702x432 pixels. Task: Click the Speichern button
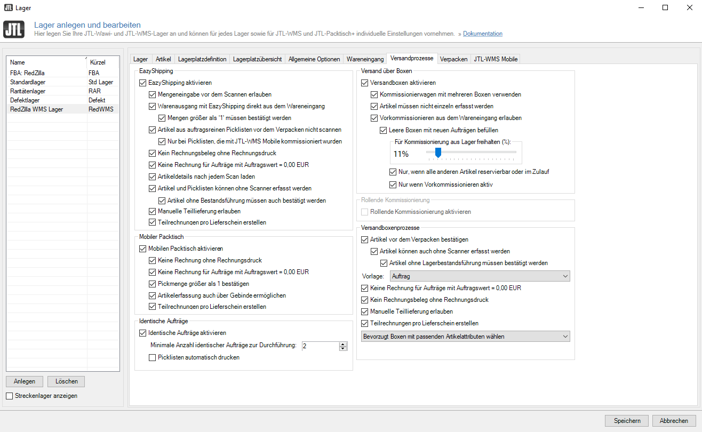pos(627,420)
